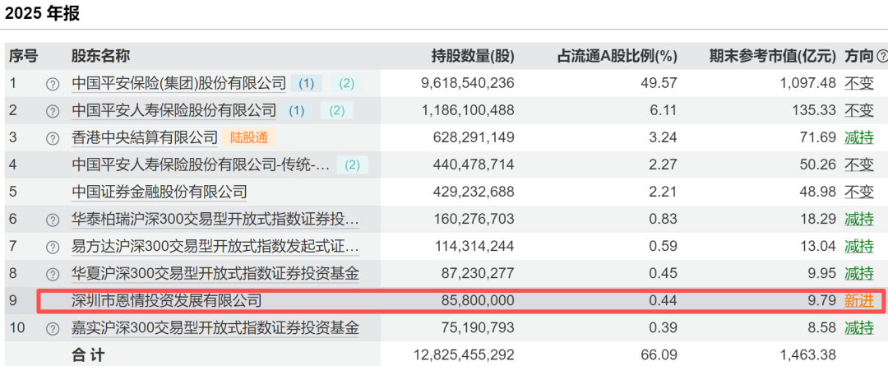Open help icon in 易方达沪深300 row

click(x=52, y=247)
